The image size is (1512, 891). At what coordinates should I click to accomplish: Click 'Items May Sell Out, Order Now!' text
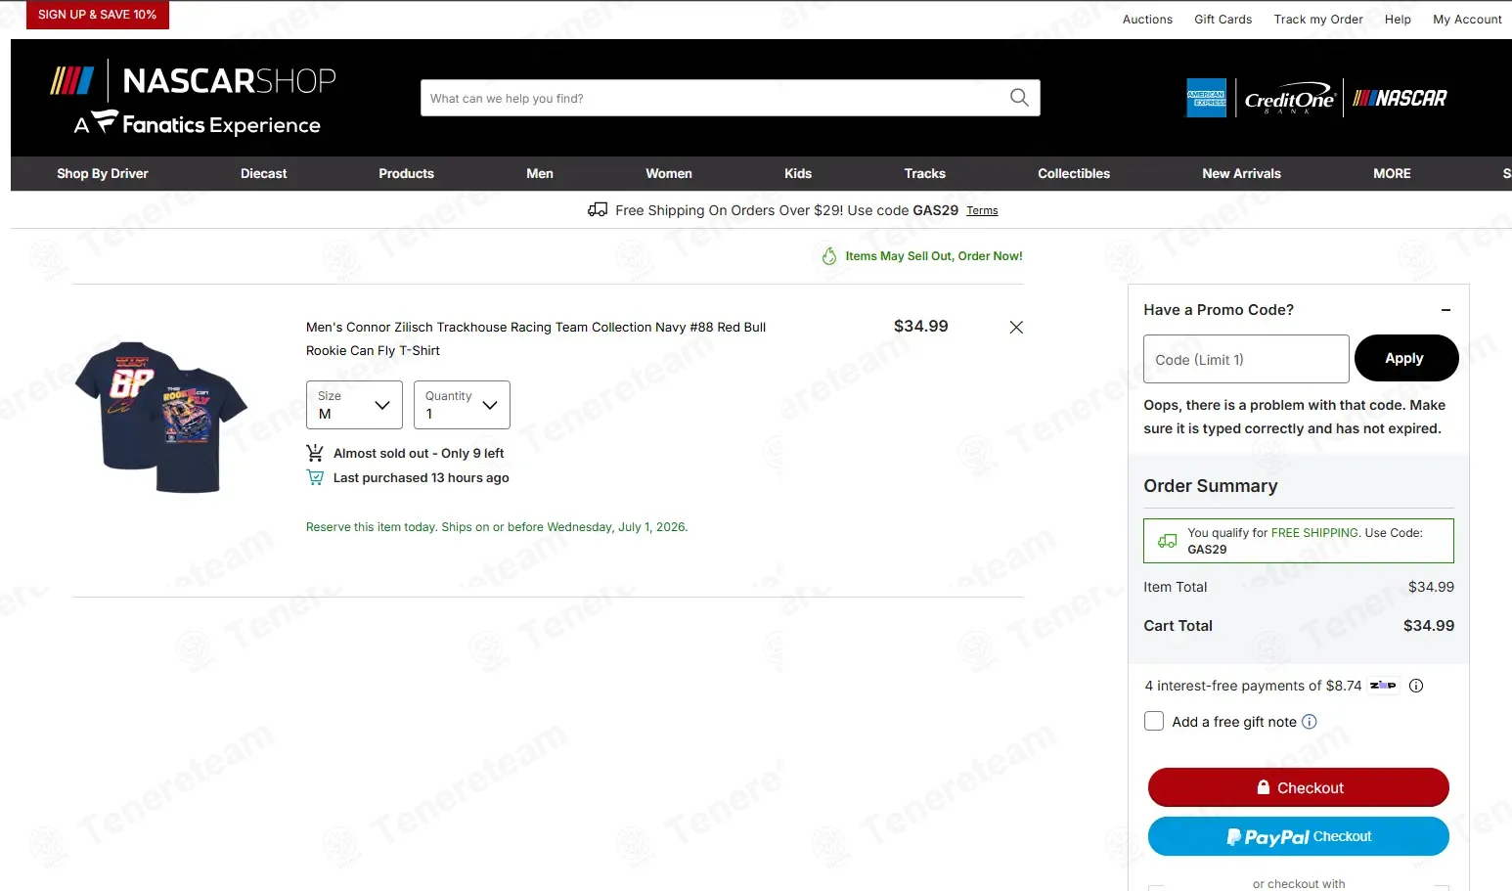tap(934, 256)
